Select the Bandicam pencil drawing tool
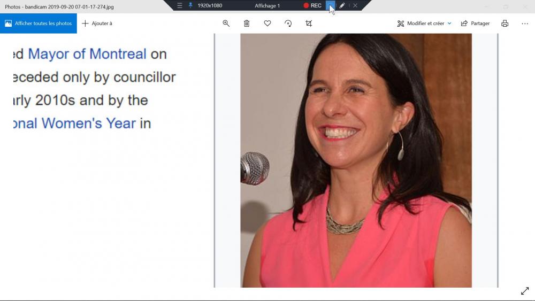Screen dimensions: 535x301 (342, 5)
